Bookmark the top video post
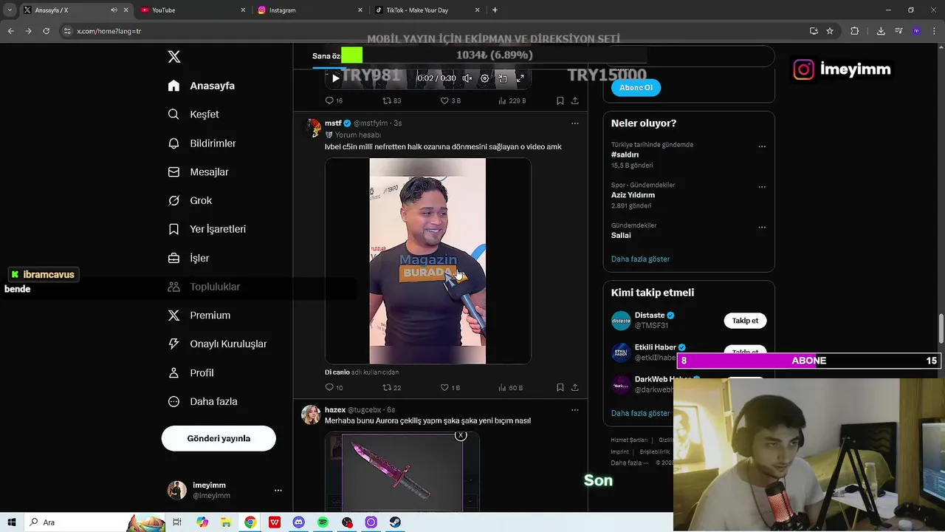This screenshot has width=945, height=532. pyautogui.click(x=560, y=100)
